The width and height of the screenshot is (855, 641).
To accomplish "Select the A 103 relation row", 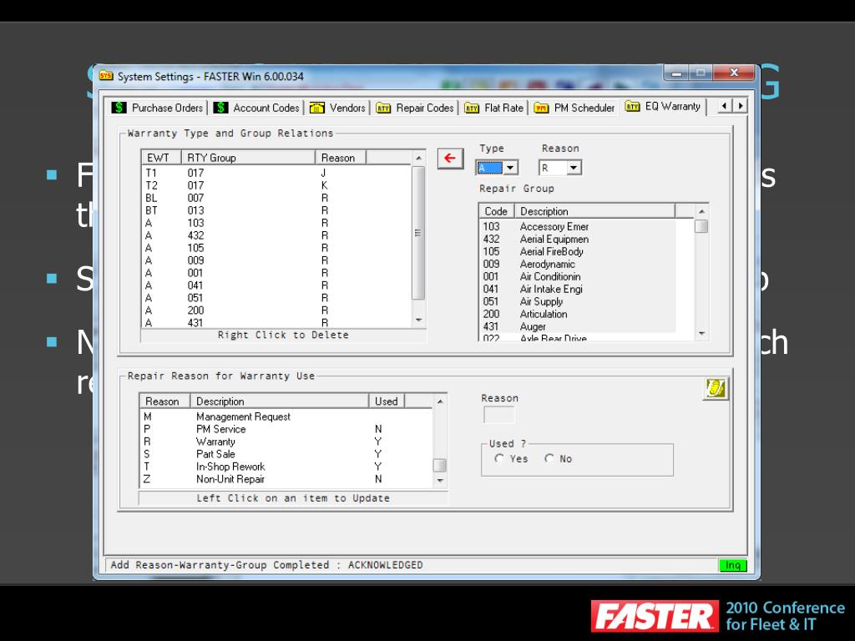I will point(276,223).
